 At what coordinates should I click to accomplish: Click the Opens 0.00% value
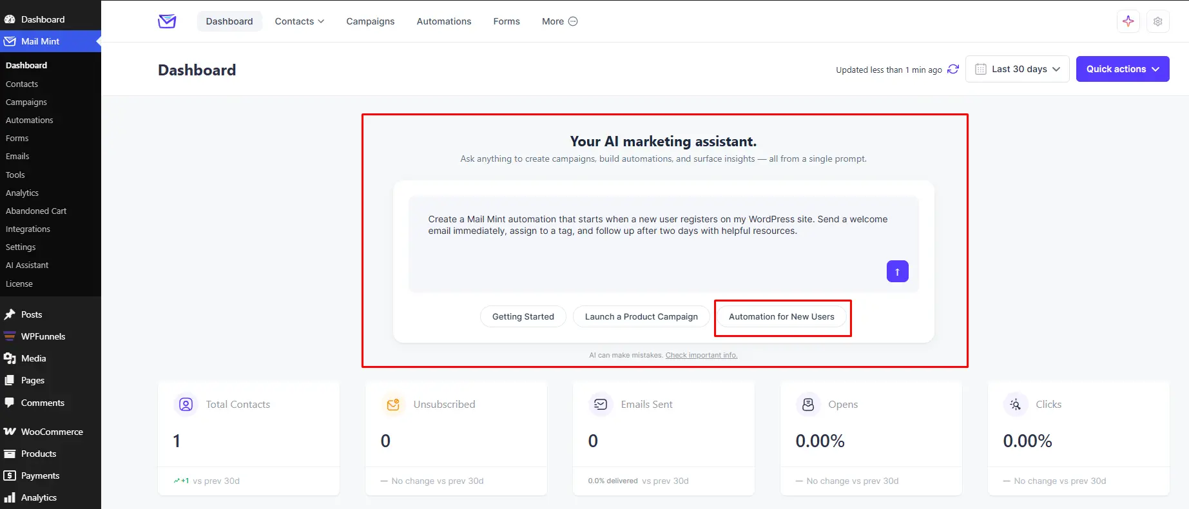pos(820,441)
